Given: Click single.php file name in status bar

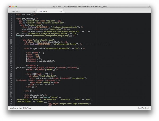Looking at the screenshot, I should [14, 108].
